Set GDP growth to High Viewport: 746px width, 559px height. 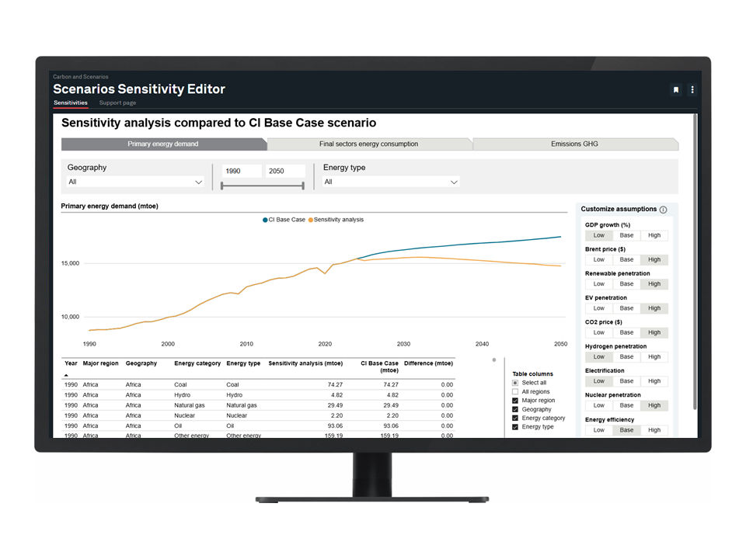pos(654,235)
